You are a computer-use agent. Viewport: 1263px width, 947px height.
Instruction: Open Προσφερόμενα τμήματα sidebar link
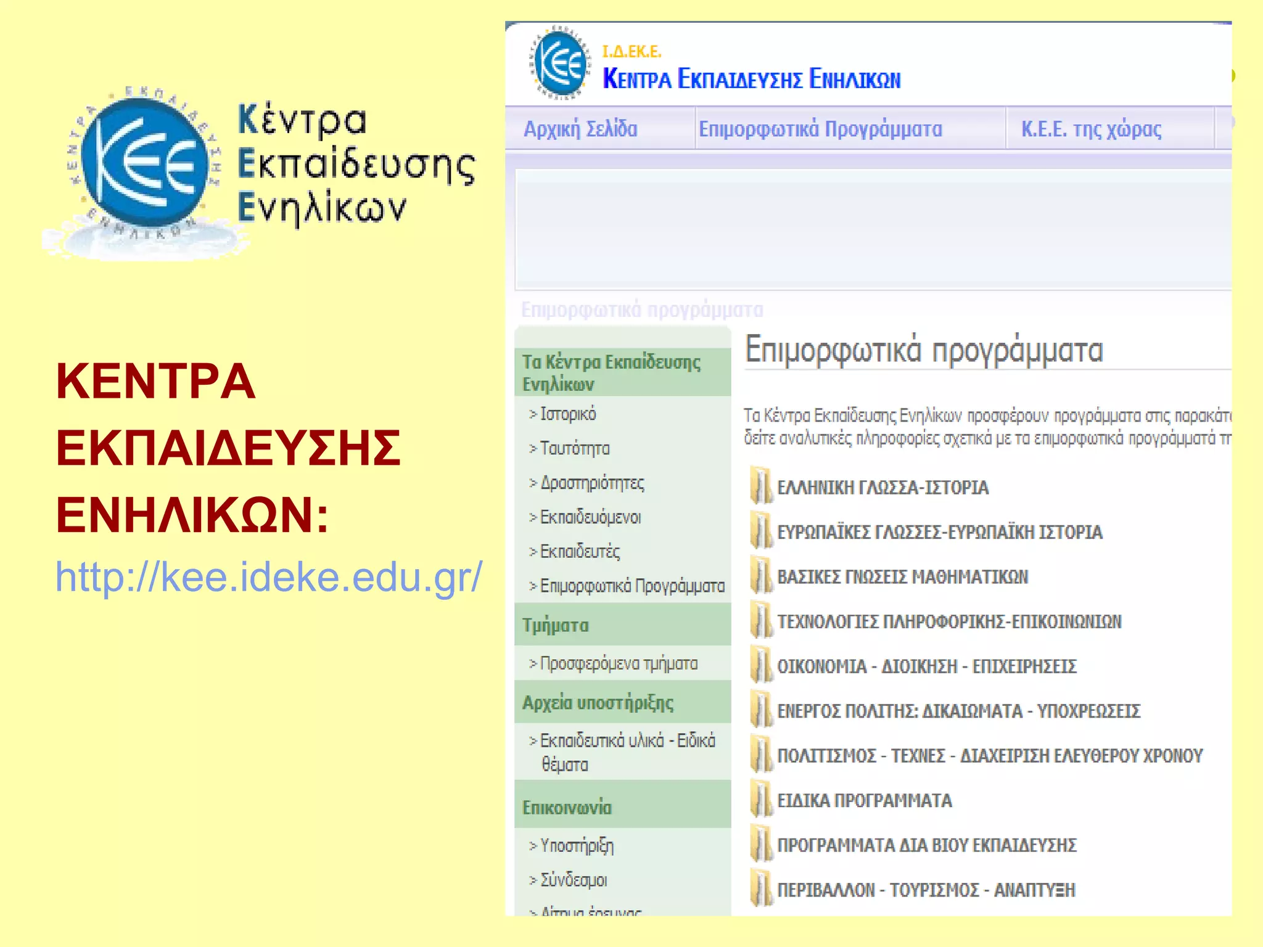(x=619, y=663)
